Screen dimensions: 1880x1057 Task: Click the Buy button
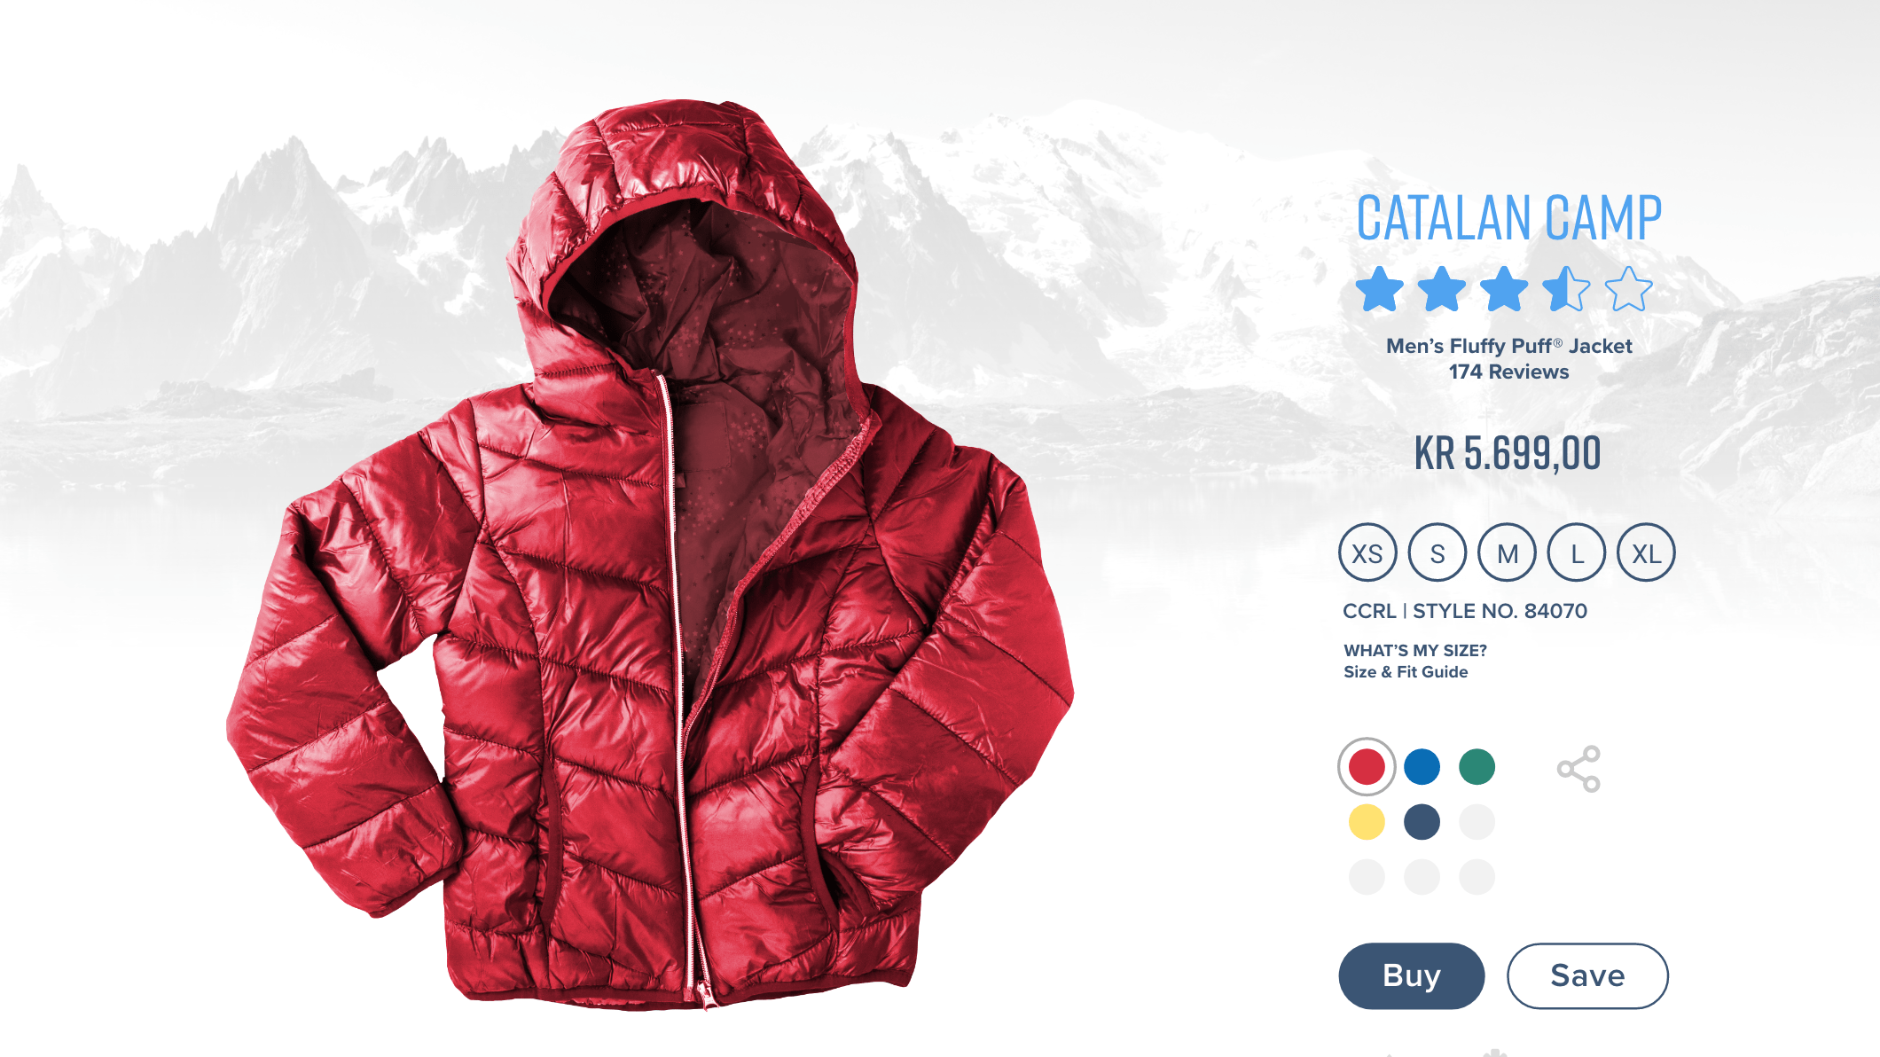click(1412, 975)
